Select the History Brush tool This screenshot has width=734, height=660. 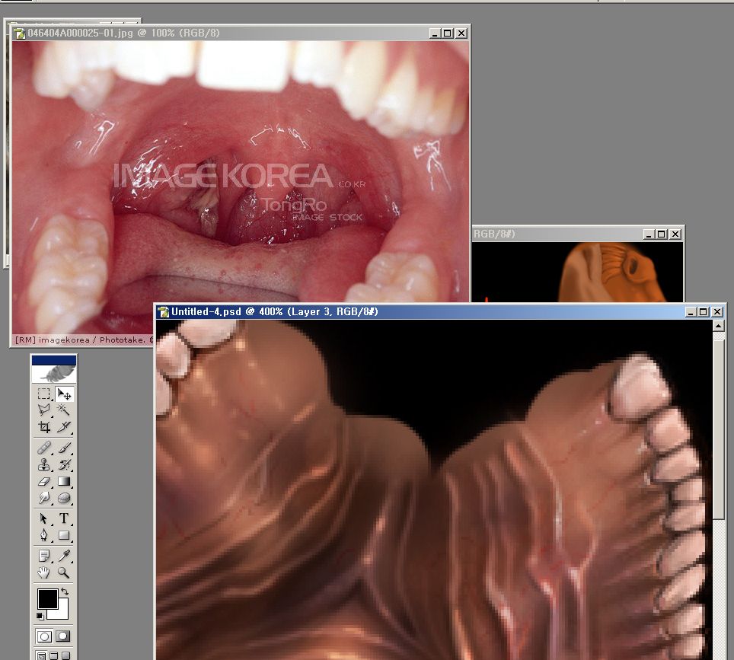coord(64,464)
